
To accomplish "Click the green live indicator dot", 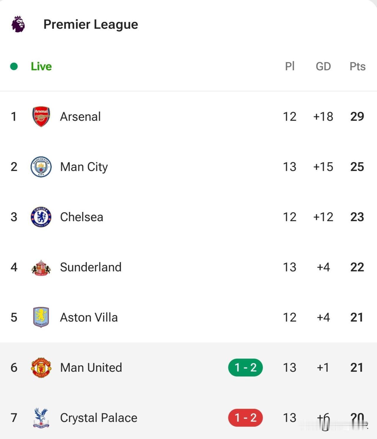I will click(x=14, y=66).
